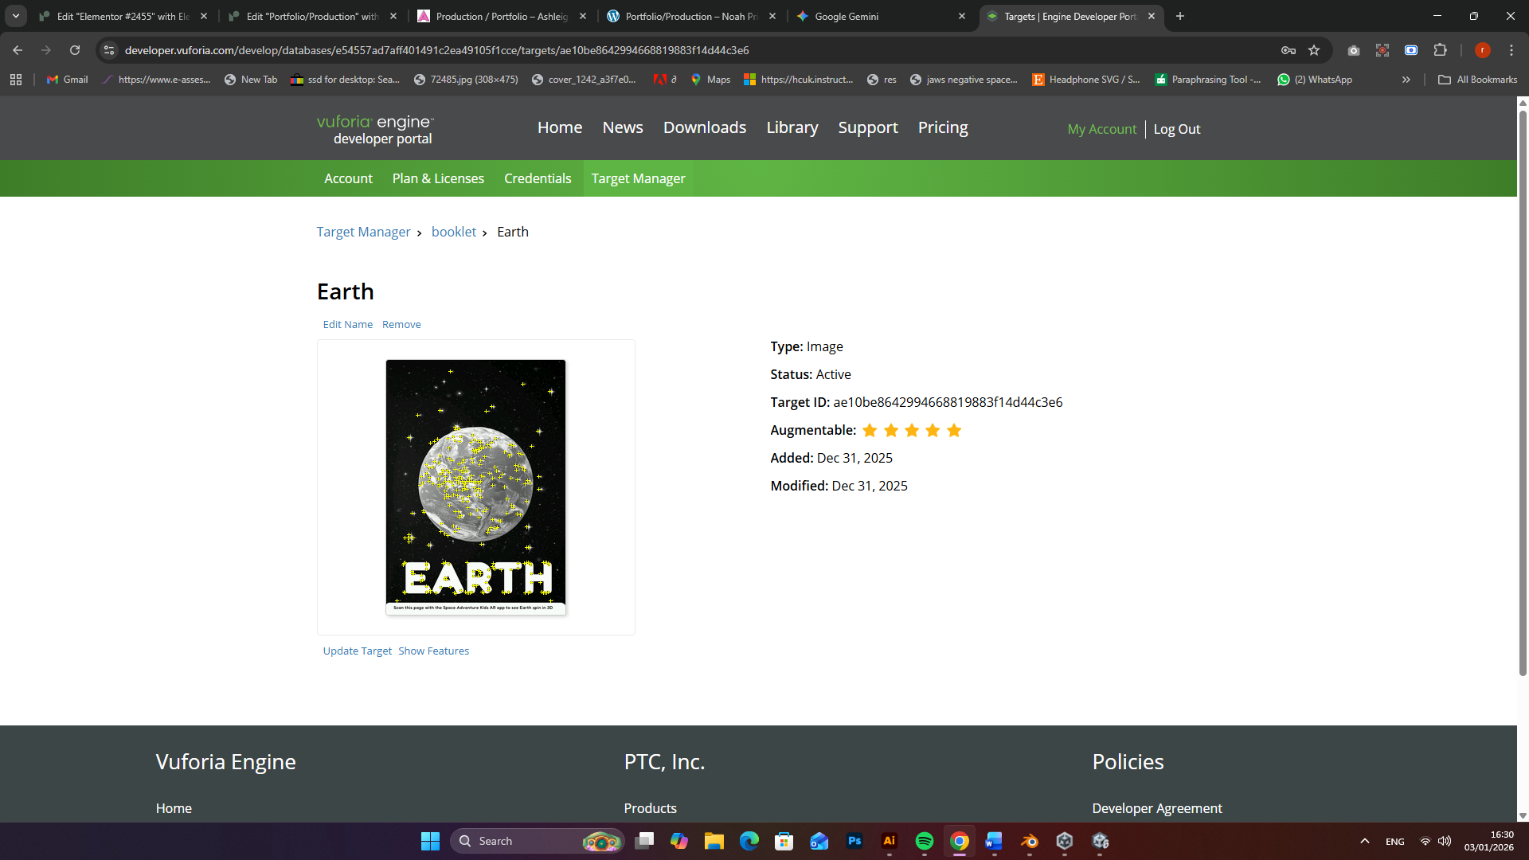
Task: Open the tab search dropdown arrow
Action: 16,16
